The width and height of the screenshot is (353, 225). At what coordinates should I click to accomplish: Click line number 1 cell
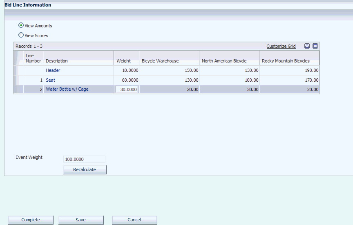tap(33, 80)
